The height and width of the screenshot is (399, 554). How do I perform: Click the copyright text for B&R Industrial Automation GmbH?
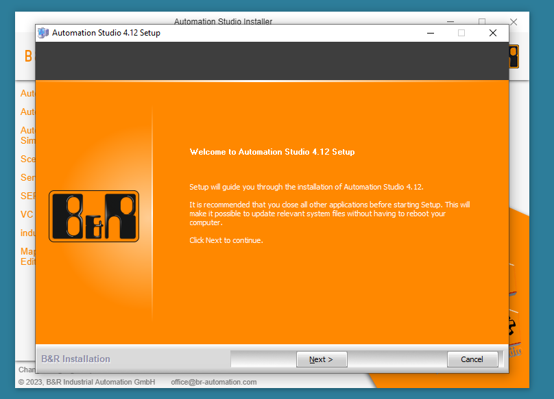[86, 382]
